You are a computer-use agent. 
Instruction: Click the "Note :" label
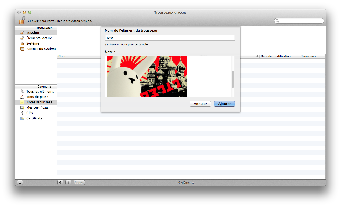point(110,52)
